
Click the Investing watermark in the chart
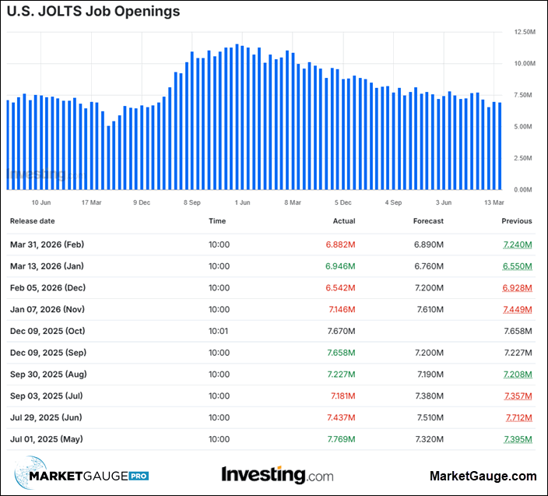click(35, 177)
